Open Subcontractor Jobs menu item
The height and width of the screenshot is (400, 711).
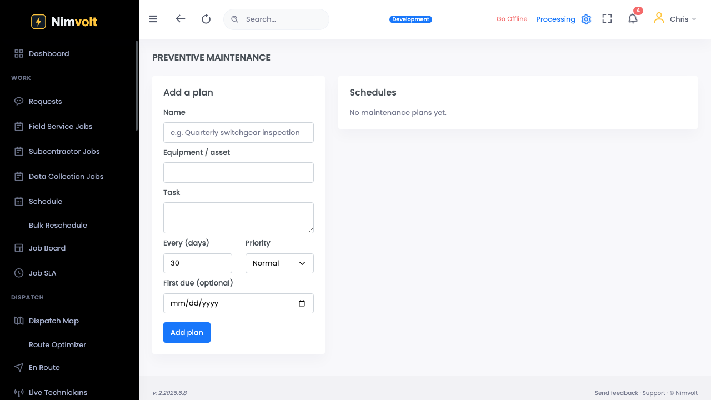click(64, 151)
